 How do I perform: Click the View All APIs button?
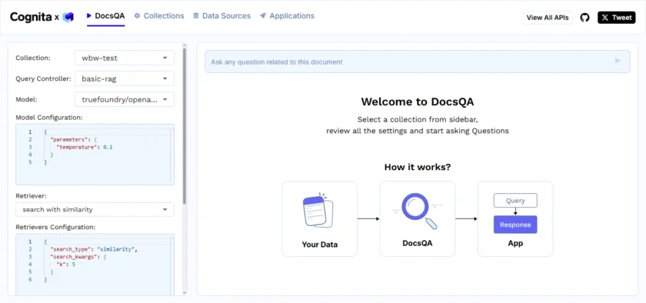[547, 18]
